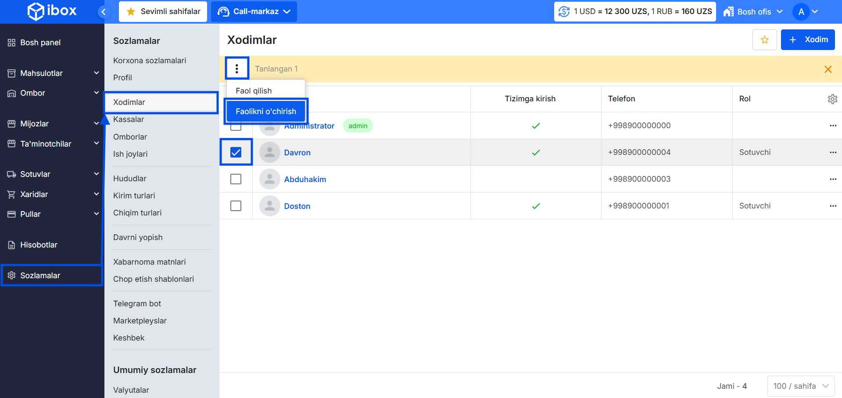Image resolution: width=842 pixels, height=398 pixels.
Task: Expand the Bosh ofis branch selector
Action: (x=753, y=12)
